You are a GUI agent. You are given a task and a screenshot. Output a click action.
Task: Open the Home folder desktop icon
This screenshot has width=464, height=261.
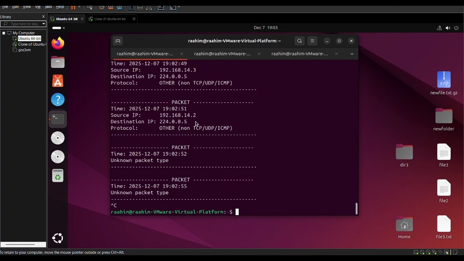click(x=404, y=227)
